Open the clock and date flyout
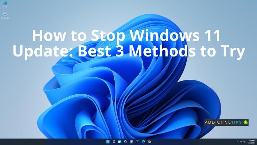The image size is (257, 145). (251, 142)
